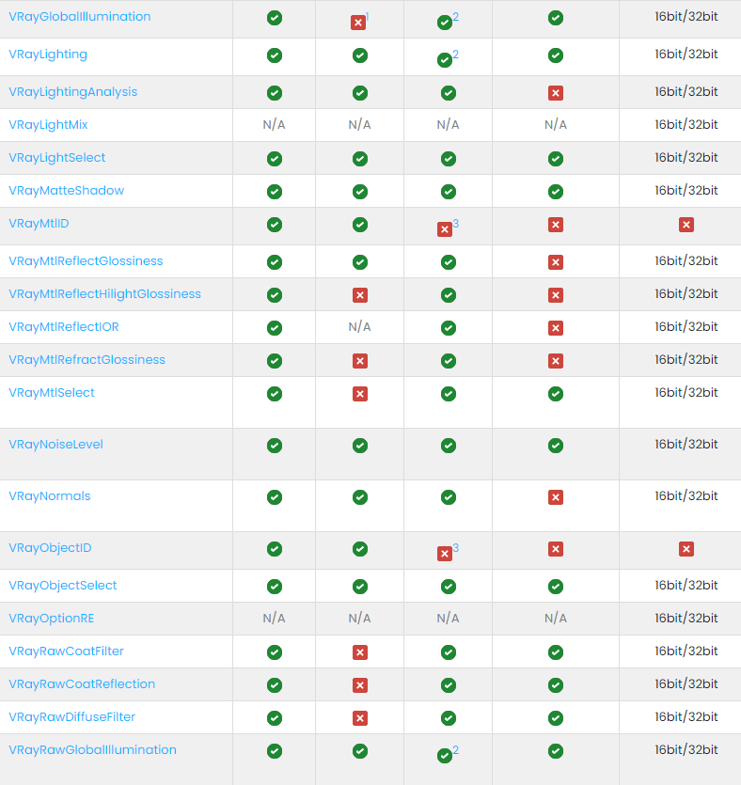Image resolution: width=741 pixels, height=785 pixels.
Task: Click the VRayLightingAnalysis link
Action: point(72,92)
